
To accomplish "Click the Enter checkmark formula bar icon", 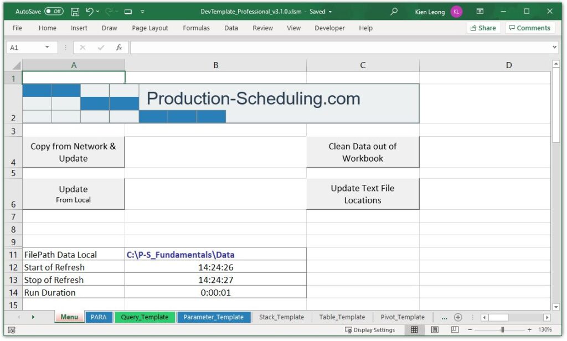I will coord(101,48).
